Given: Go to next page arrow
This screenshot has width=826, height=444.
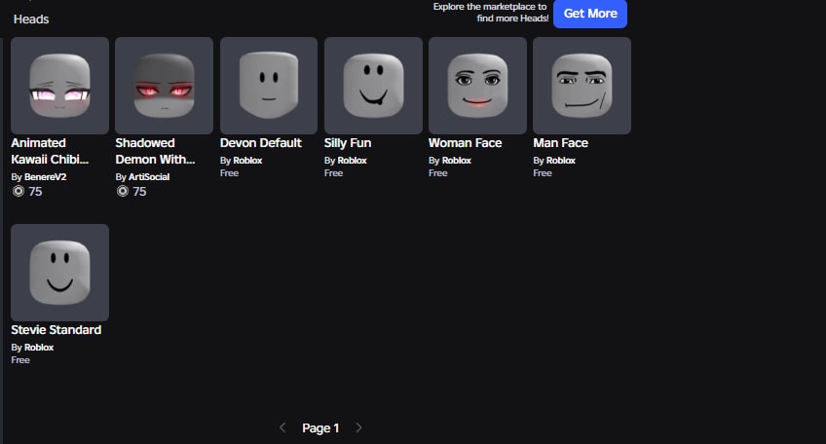Looking at the screenshot, I should 358,427.
